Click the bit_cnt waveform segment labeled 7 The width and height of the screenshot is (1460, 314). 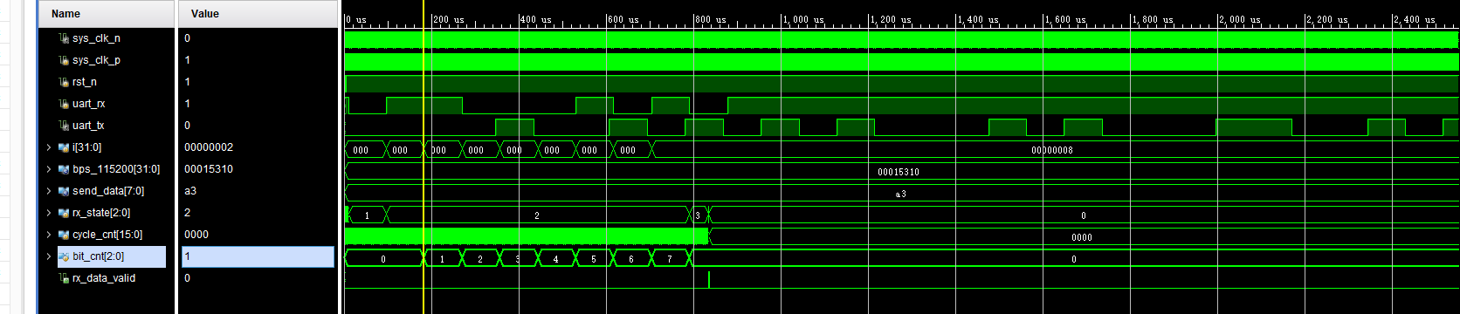tap(670, 258)
